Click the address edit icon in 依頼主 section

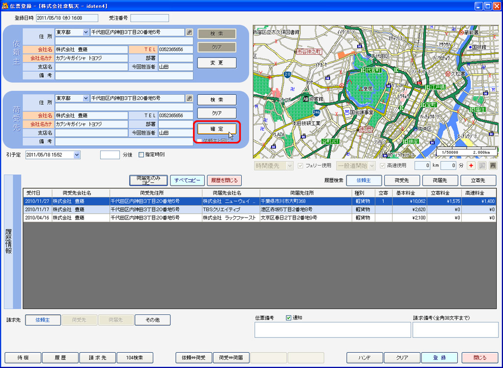coord(190,32)
